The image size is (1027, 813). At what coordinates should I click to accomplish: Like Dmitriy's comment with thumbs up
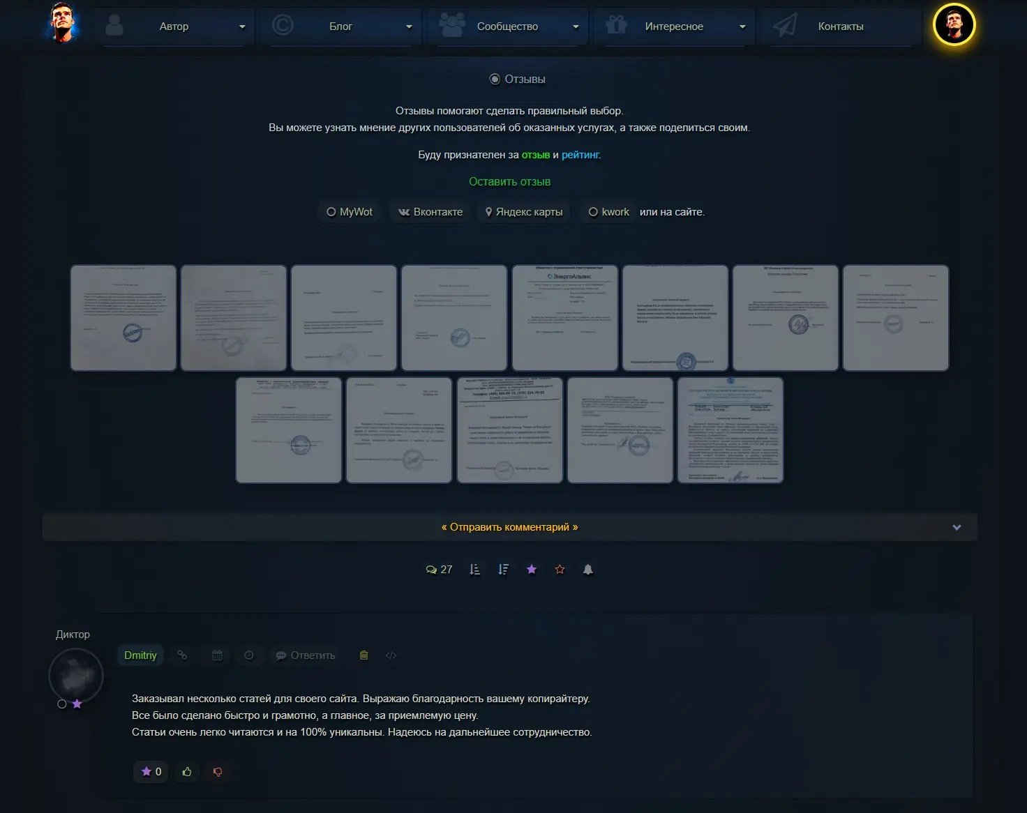187,772
